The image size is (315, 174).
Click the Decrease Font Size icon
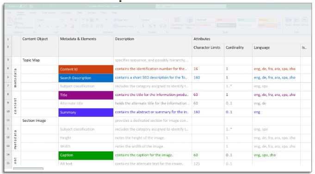click(x=76, y=20)
